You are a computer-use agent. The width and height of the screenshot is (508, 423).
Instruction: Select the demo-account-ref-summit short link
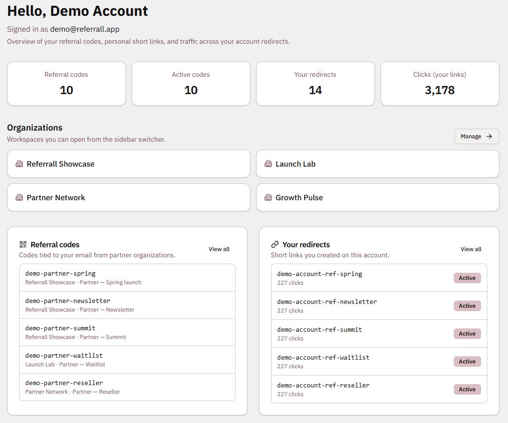point(380,333)
